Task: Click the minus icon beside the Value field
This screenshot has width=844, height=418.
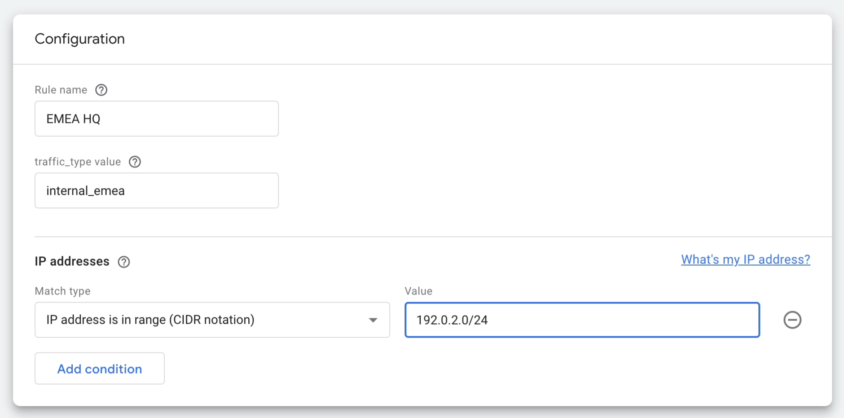Action: click(x=792, y=320)
